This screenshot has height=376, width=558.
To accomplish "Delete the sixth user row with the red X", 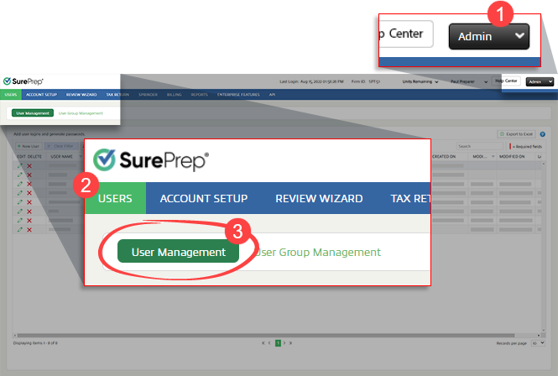I will 29,211.
